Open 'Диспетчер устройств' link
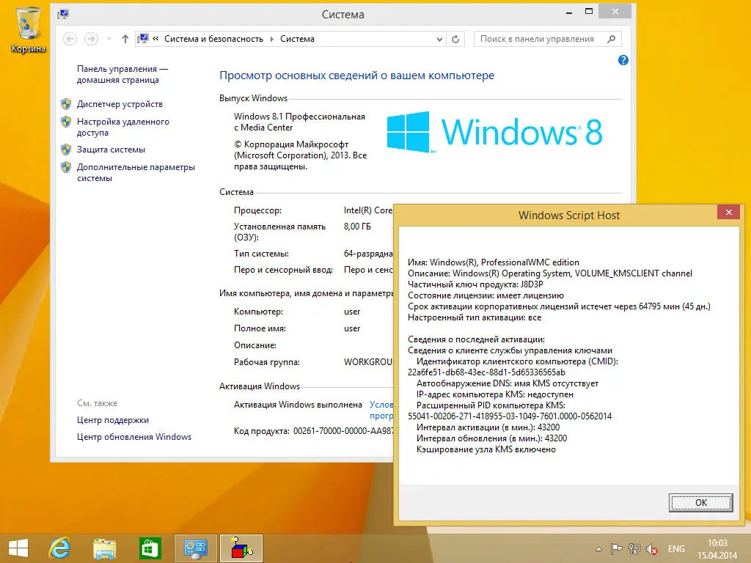This screenshot has width=751, height=563. tap(120, 104)
